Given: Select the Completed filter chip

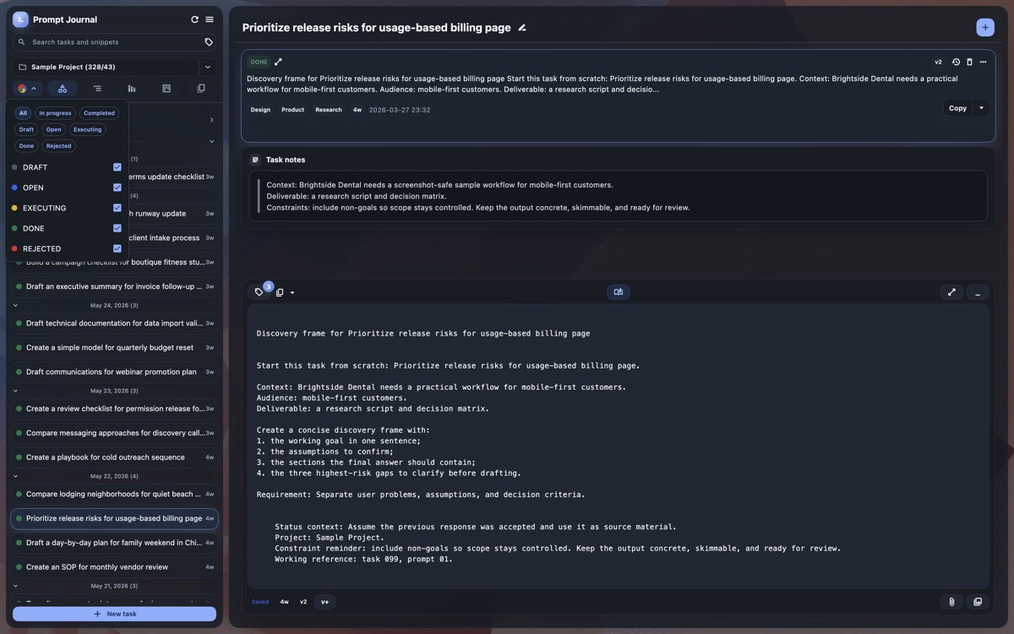Looking at the screenshot, I should [99, 113].
